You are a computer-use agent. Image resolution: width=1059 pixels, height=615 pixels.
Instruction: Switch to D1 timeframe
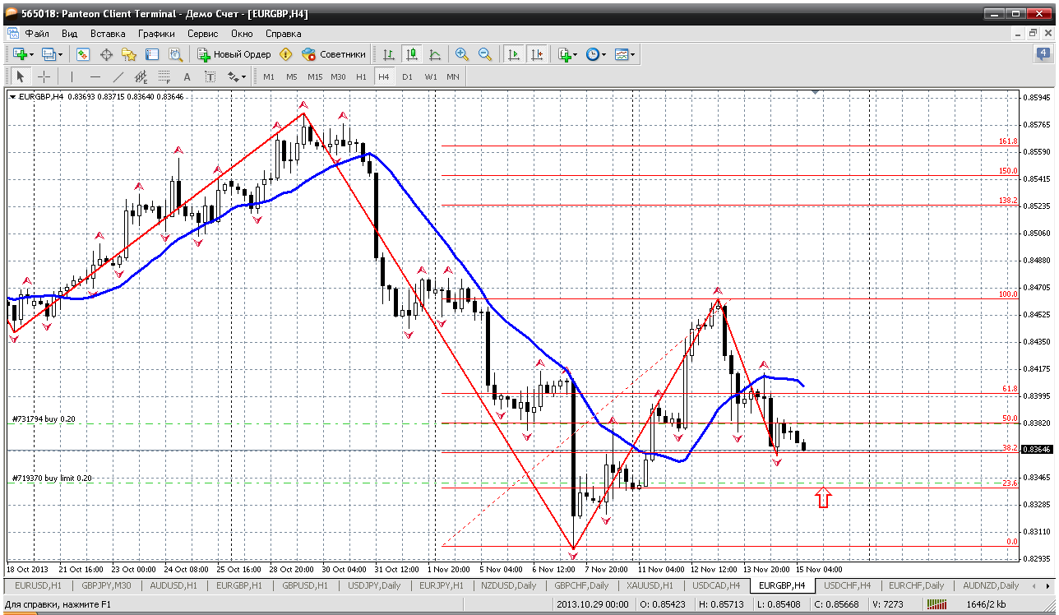pos(407,76)
